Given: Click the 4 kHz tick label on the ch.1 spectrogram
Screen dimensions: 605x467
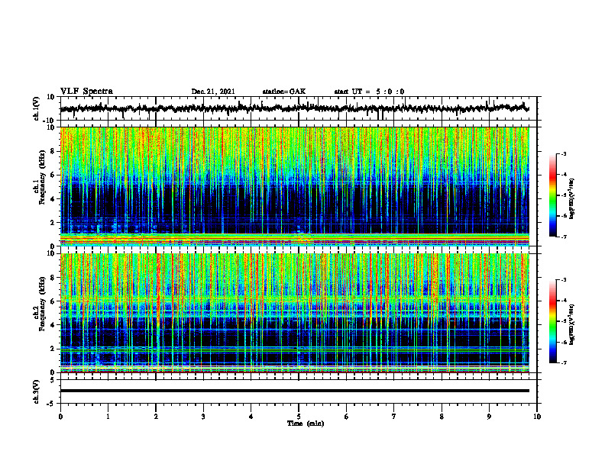Looking at the screenshot, I should tap(53, 199).
